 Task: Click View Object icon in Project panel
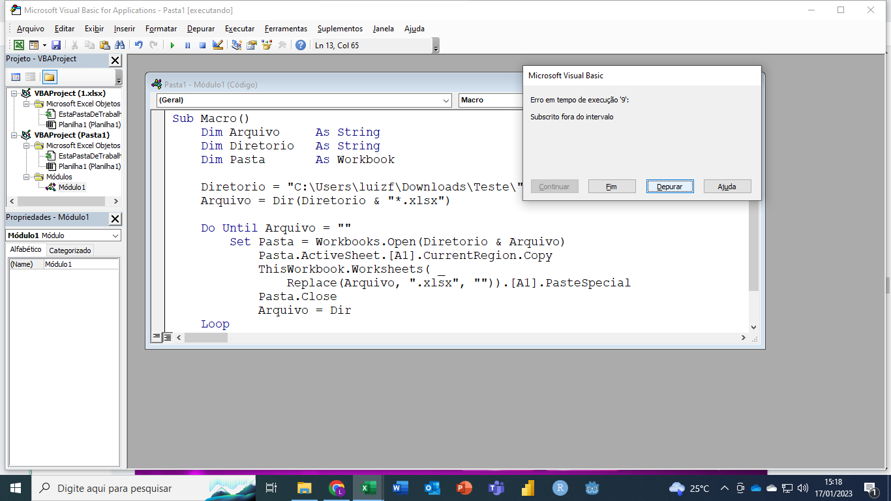tap(30, 77)
